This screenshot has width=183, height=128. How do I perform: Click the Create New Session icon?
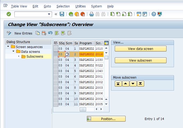coord(139,14)
